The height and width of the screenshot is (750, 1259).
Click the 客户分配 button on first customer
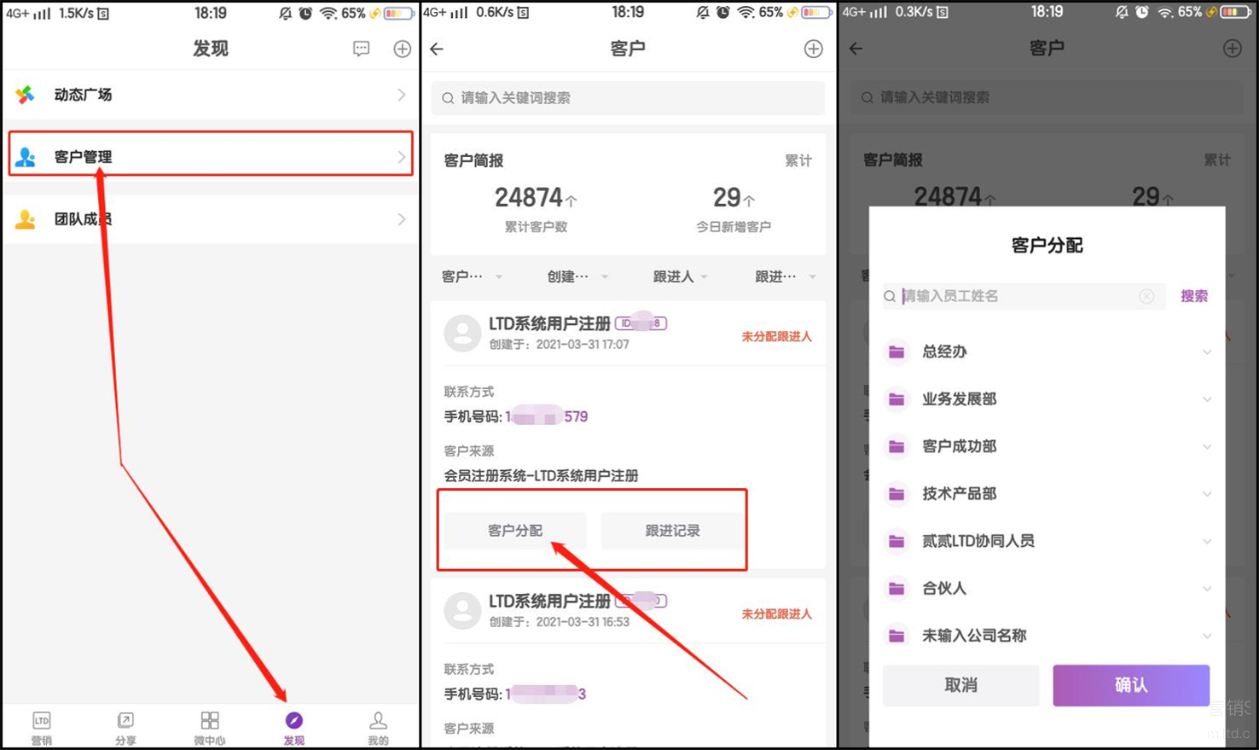(515, 531)
